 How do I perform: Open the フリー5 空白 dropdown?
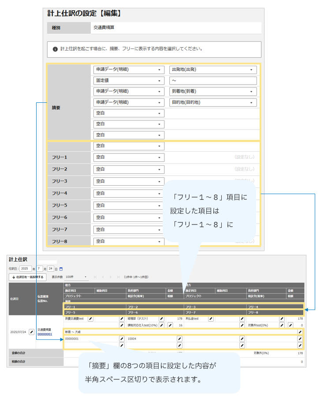point(129,206)
